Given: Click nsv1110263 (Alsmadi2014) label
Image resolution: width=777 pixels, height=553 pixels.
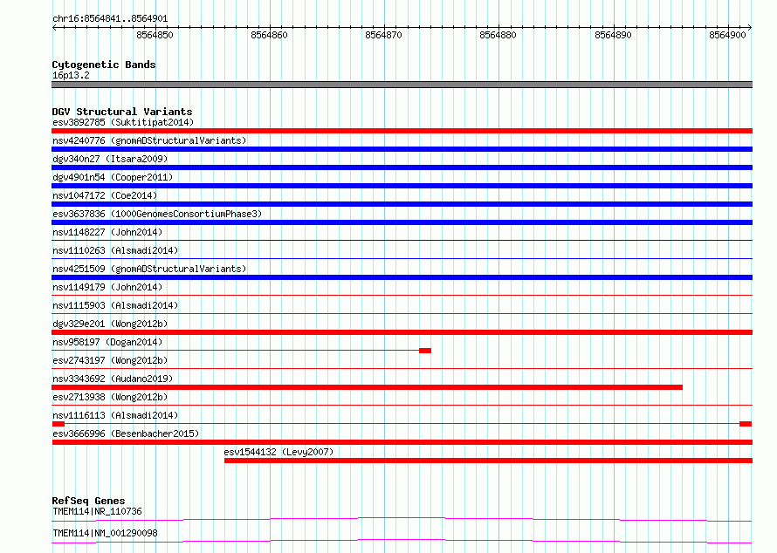Looking at the screenshot, I should tap(115, 250).
